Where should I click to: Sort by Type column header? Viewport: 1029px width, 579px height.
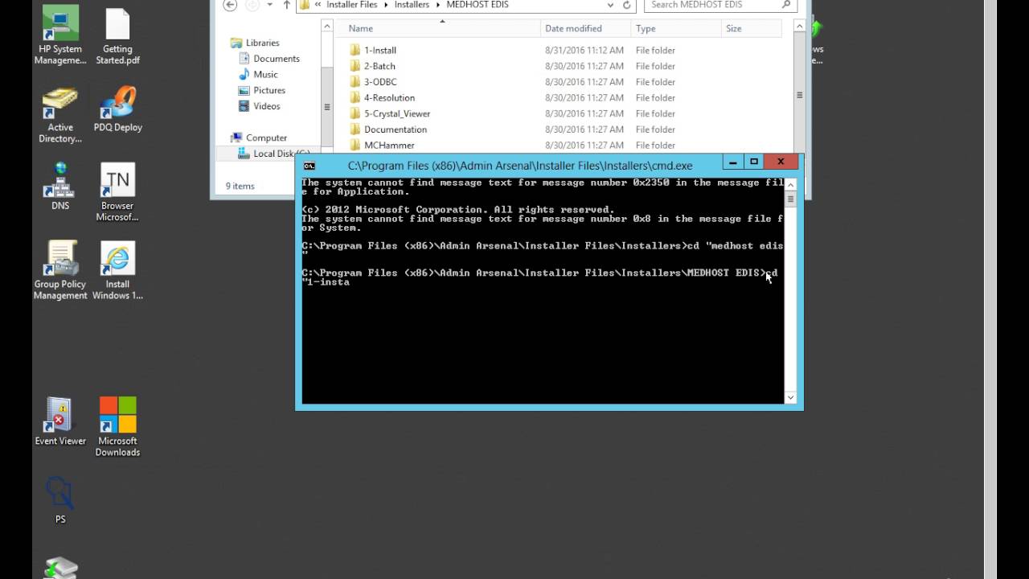click(x=675, y=28)
